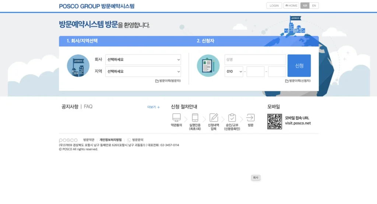Click the mobile QR code

pyautogui.click(x=275, y=121)
